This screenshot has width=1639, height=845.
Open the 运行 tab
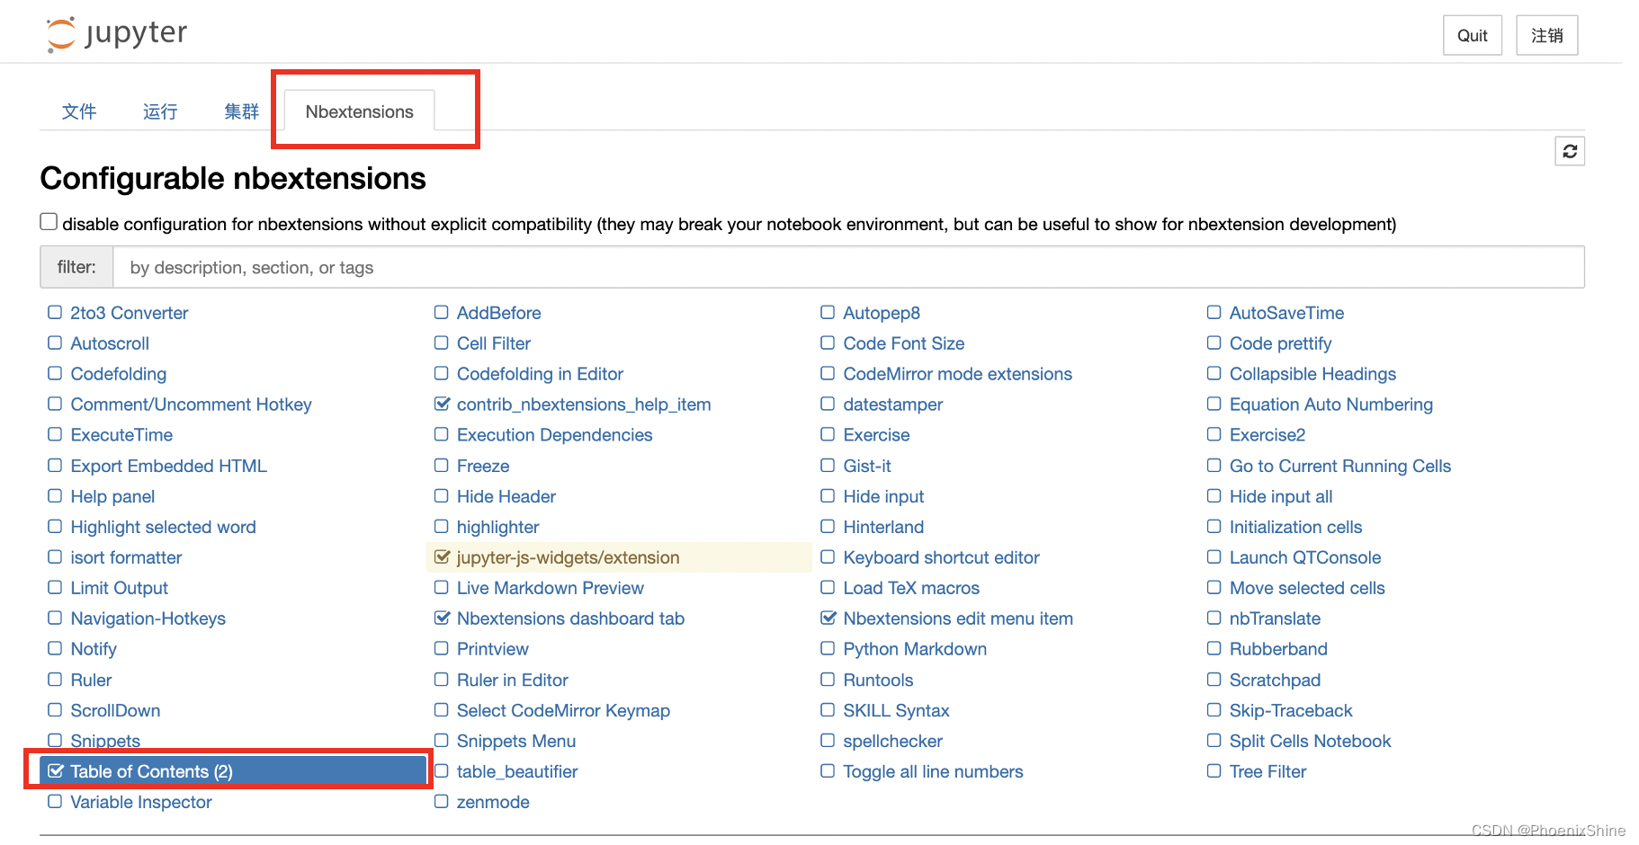160,111
